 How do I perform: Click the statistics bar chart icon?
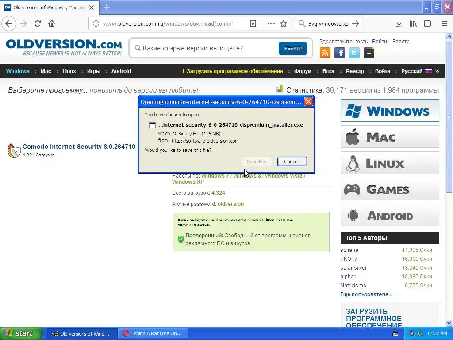click(x=280, y=89)
